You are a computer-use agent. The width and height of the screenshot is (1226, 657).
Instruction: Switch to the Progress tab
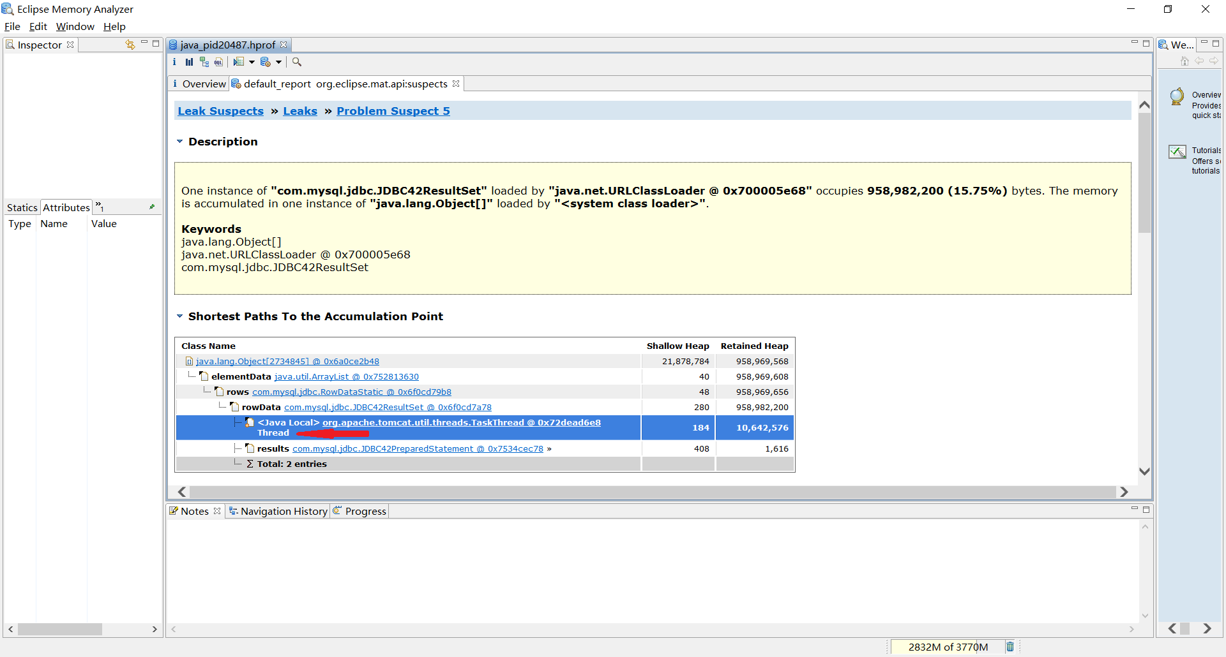pos(360,511)
